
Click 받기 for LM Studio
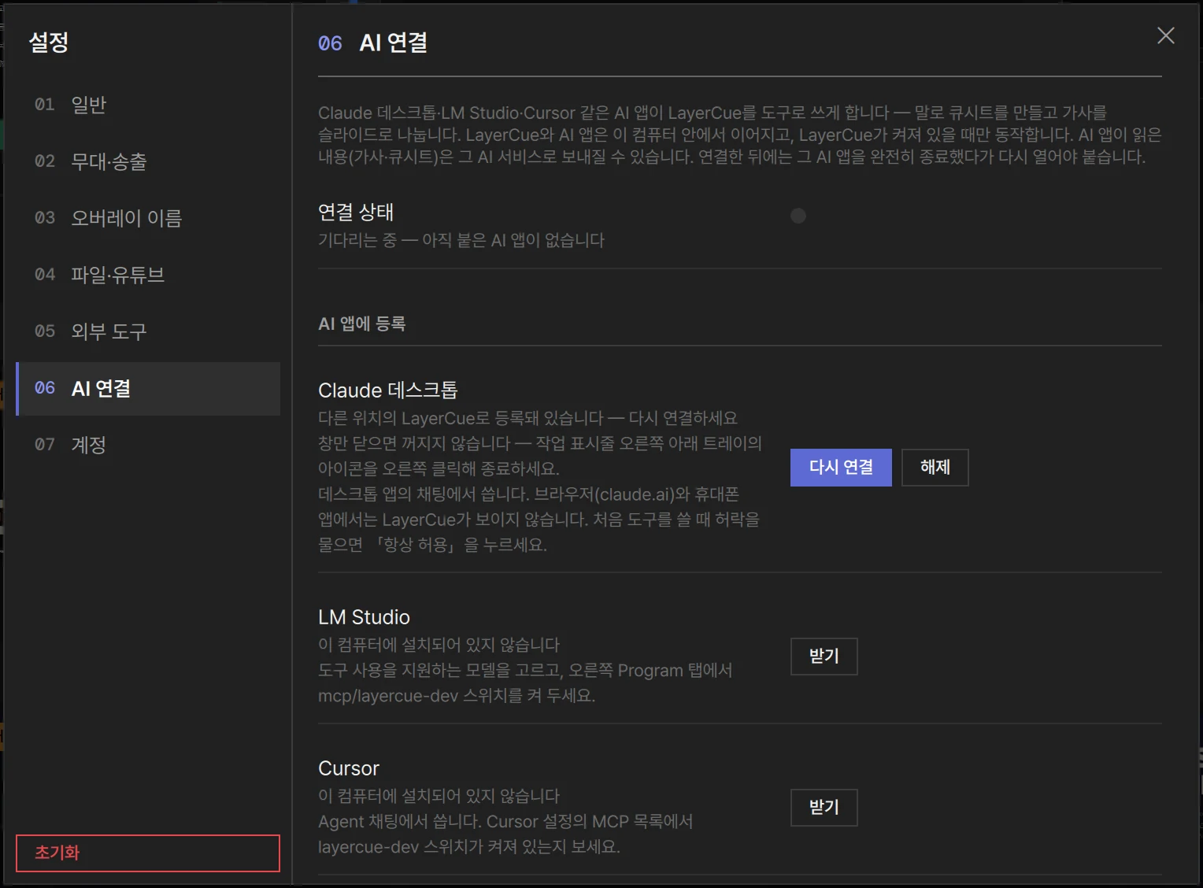[824, 657]
